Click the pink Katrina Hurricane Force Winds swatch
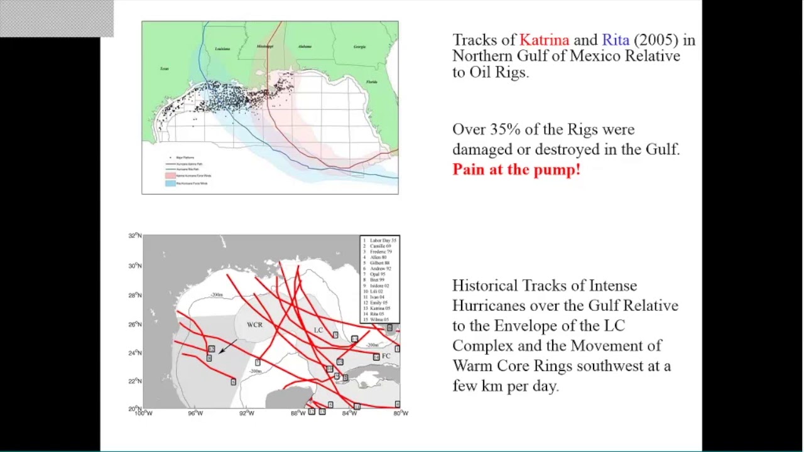 [171, 176]
